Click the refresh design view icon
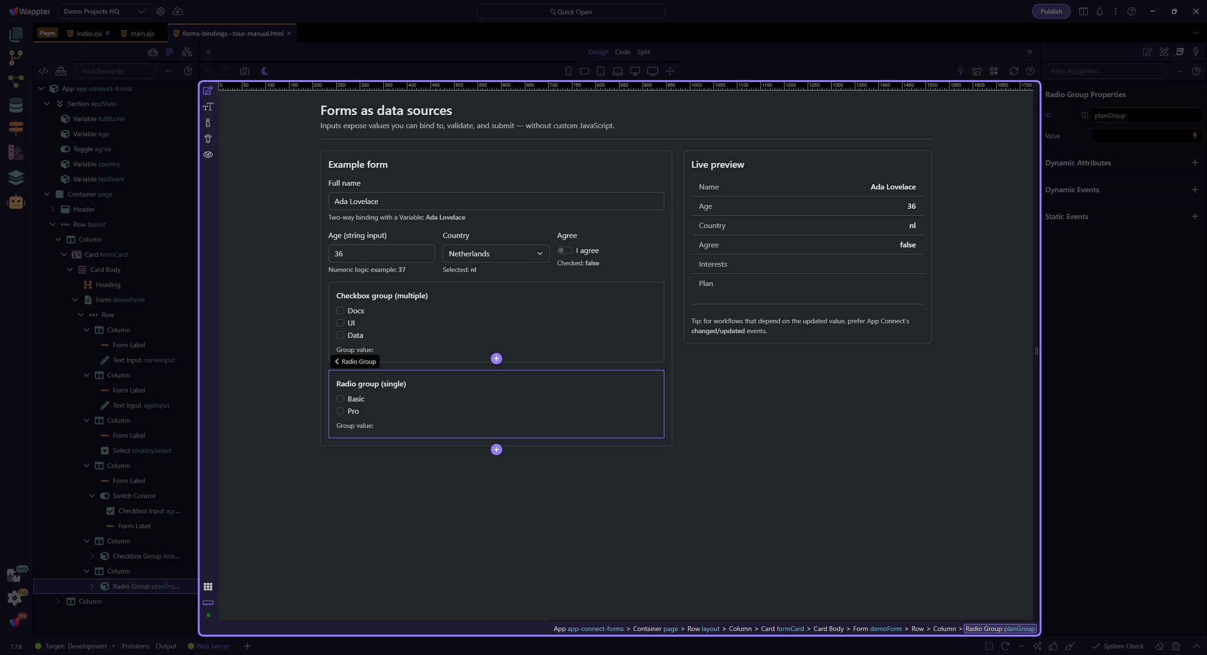 coord(1014,71)
